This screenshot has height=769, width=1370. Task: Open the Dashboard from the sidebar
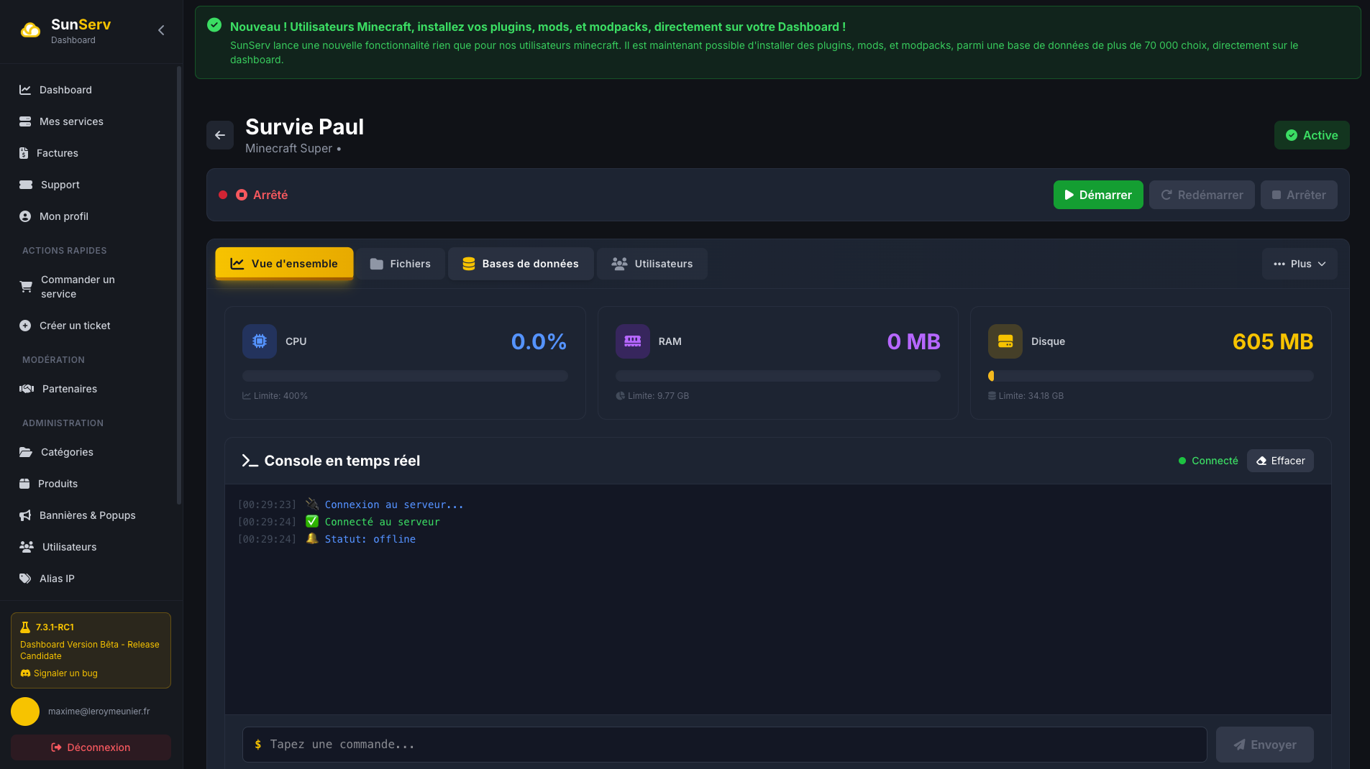(65, 90)
